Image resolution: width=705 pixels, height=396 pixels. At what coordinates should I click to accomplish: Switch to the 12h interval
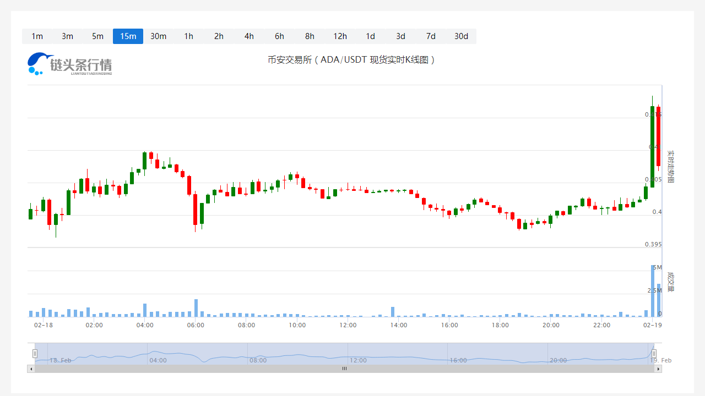pyautogui.click(x=340, y=36)
